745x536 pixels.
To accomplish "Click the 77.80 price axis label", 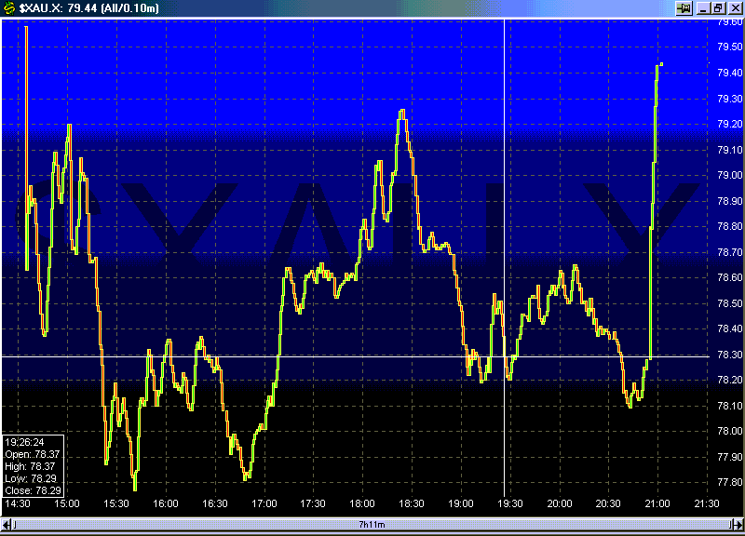I will [x=730, y=482].
